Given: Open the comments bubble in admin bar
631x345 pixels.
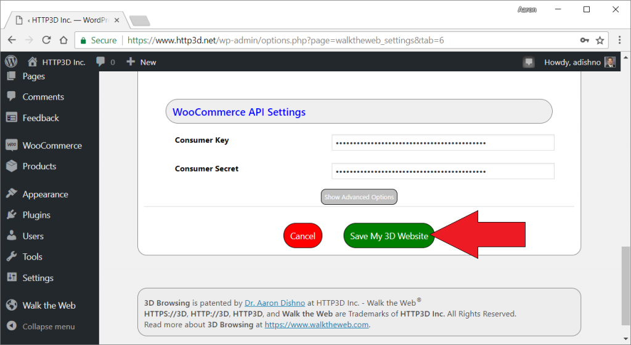Looking at the screenshot, I should (105, 62).
